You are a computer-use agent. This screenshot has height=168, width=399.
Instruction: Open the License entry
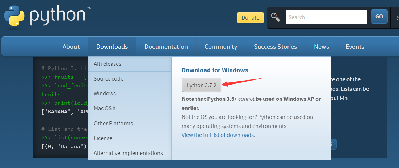point(103,138)
